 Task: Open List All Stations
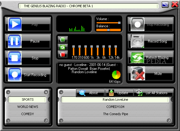pyautogui.click(x=154, y=93)
